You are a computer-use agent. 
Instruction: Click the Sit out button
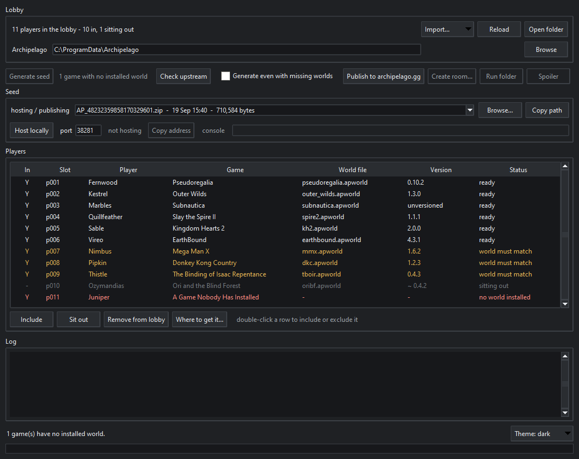click(x=79, y=320)
